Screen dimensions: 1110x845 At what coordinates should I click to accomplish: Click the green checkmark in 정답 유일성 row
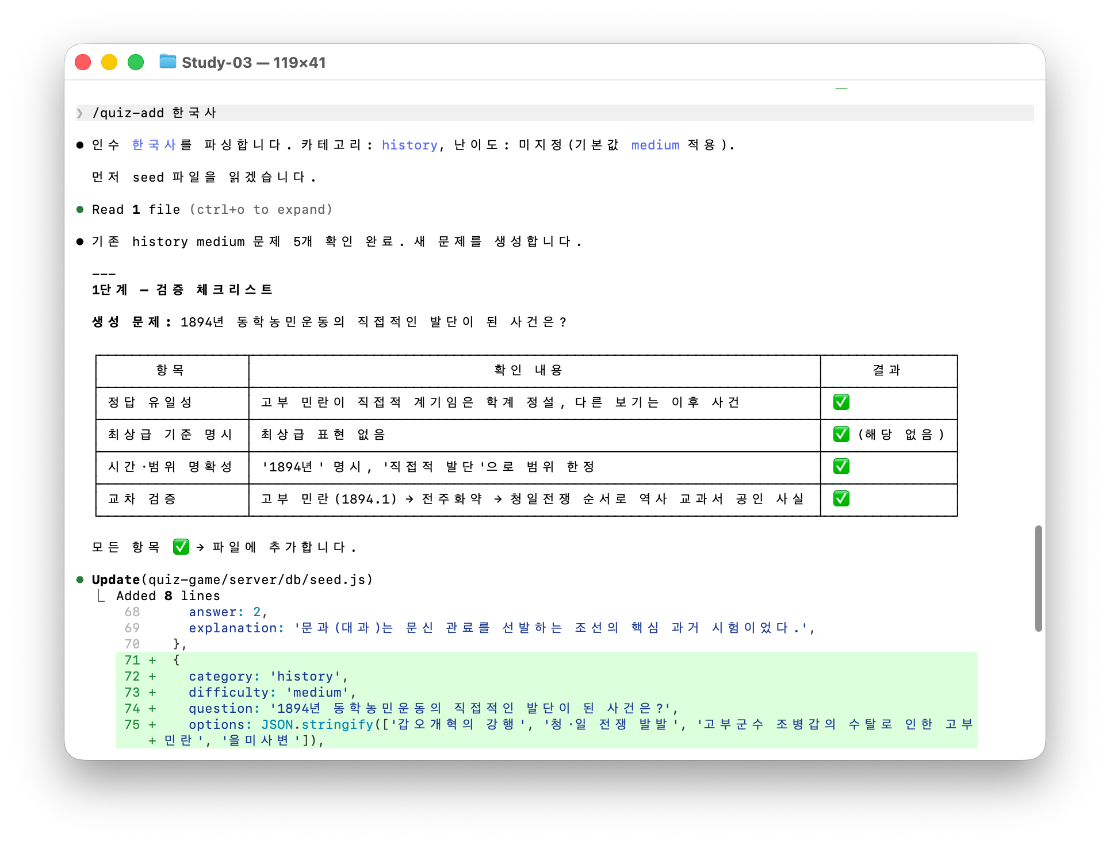click(x=841, y=402)
